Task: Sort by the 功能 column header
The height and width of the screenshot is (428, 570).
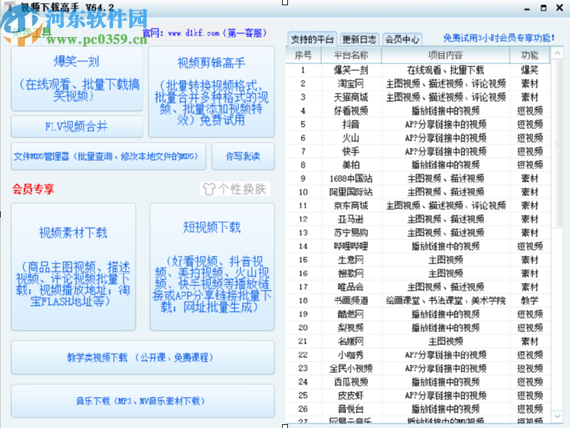Action: point(529,55)
